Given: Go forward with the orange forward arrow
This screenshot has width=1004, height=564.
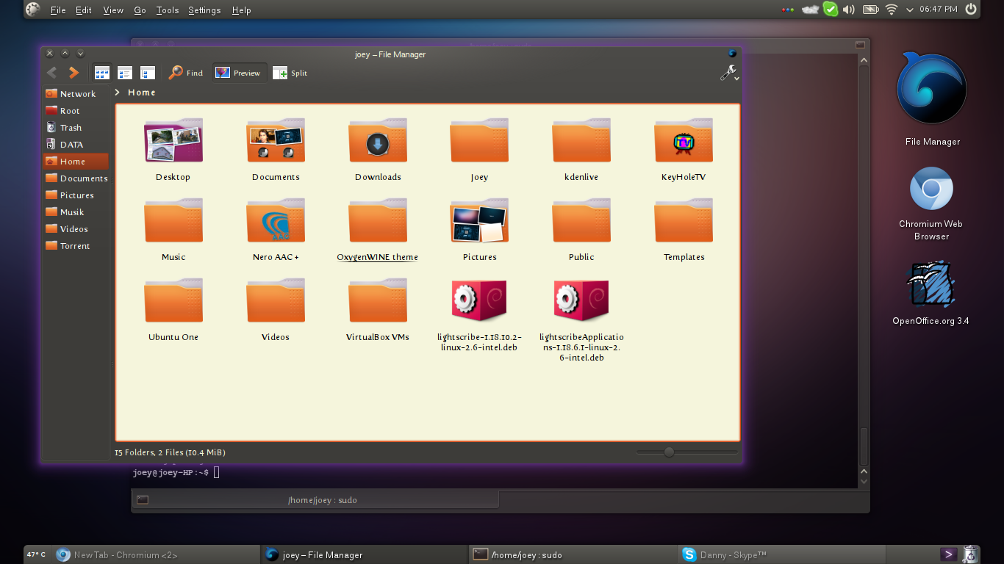Looking at the screenshot, I should (73, 73).
